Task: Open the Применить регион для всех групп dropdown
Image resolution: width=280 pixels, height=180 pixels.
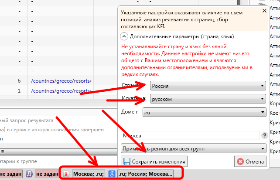Action: pos(194,149)
